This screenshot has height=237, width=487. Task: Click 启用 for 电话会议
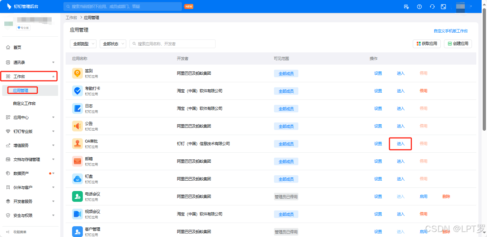(x=424, y=196)
